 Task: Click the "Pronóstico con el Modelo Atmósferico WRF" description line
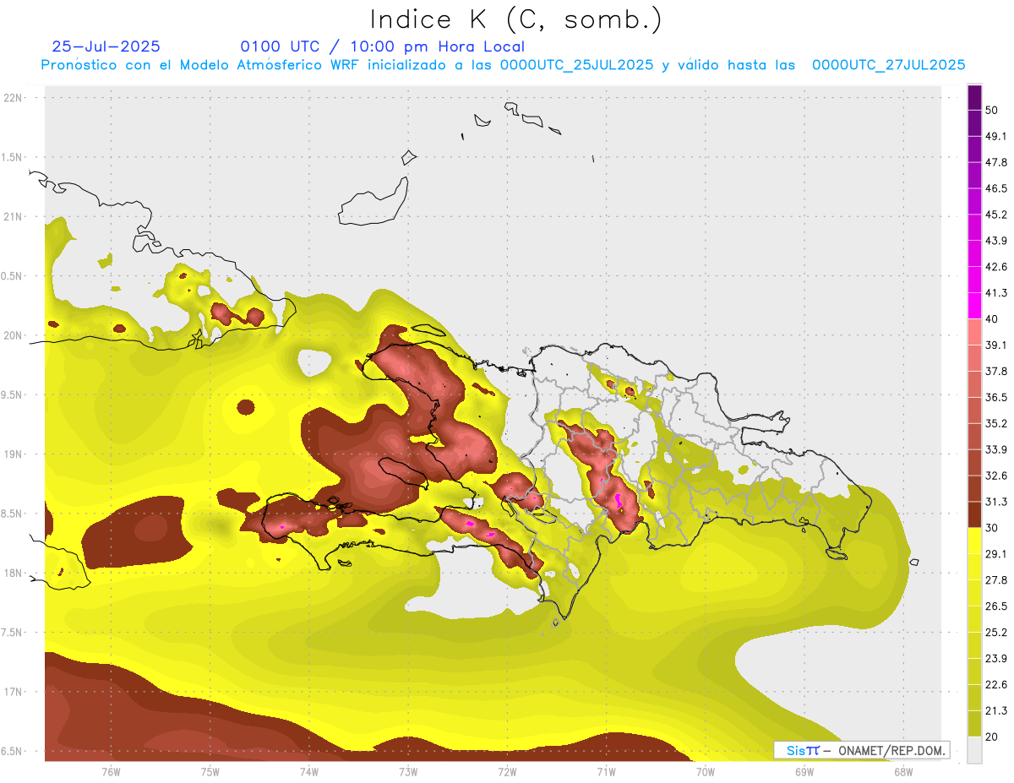coord(503,65)
